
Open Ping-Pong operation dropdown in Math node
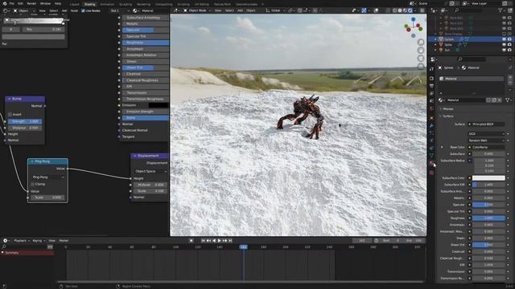pyautogui.click(x=48, y=177)
